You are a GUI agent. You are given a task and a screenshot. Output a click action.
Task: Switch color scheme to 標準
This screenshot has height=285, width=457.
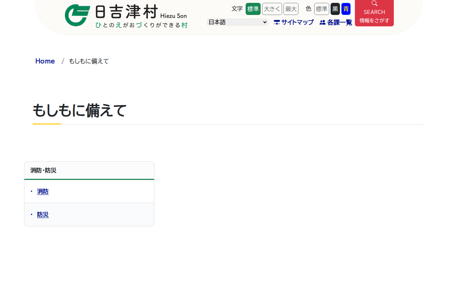point(322,9)
